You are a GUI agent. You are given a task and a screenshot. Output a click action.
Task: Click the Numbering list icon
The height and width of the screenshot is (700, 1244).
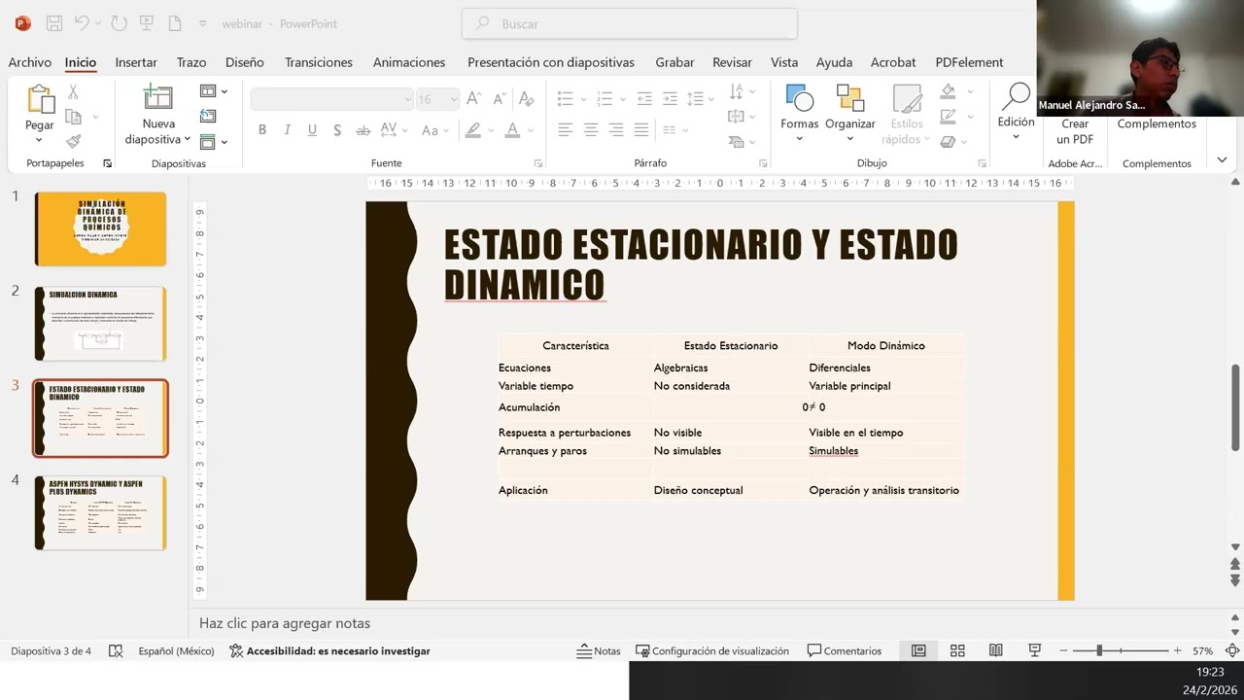click(x=604, y=98)
